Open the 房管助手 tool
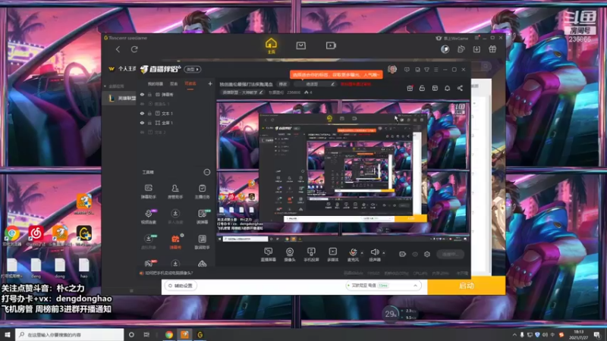Screen dimensions: 607x341 (175, 192)
